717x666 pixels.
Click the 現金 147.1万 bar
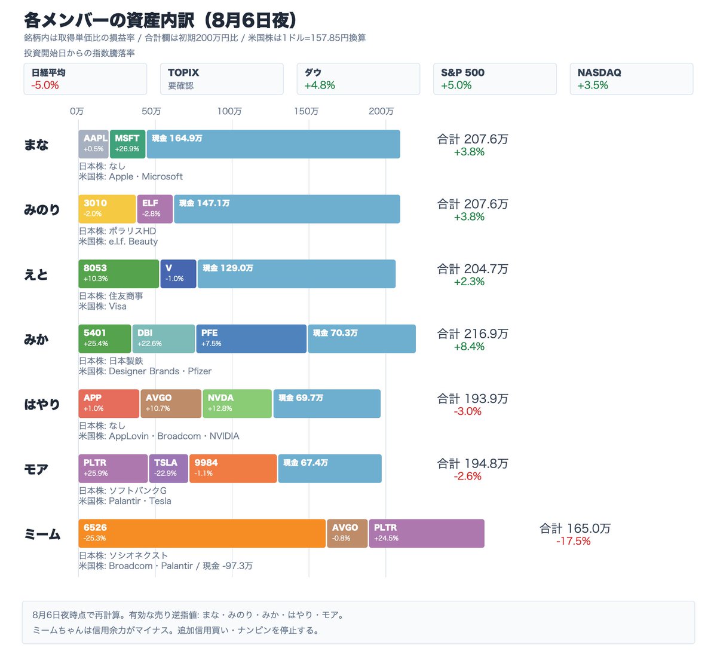coord(287,209)
